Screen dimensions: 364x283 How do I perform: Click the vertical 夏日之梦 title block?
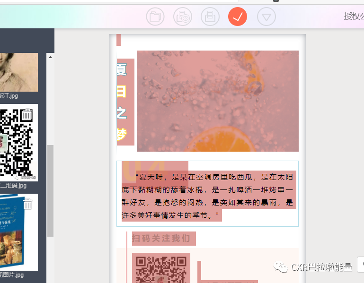tap(125, 102)
